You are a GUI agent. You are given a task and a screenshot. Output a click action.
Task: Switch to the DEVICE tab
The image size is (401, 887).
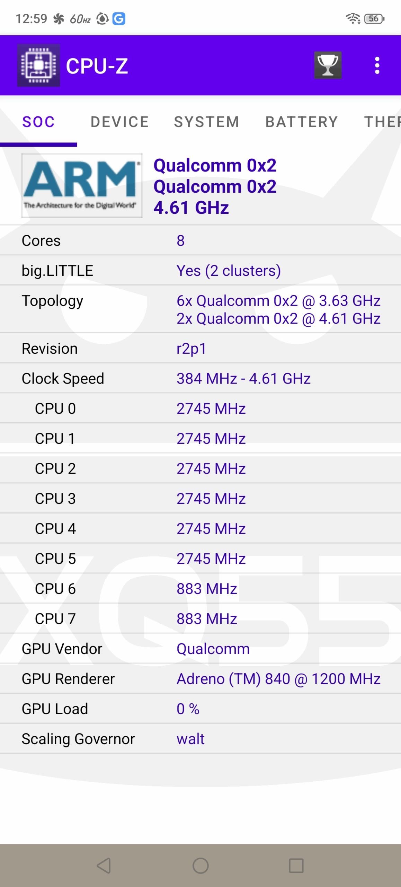[x=120, y=122]
